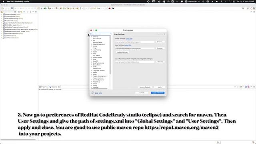
Task: Click the collapse-all icon in Project Explorer
Action: click(x=18, y=12)
